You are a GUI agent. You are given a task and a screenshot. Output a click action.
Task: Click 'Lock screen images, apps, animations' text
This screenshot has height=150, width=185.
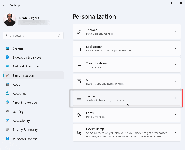109,51
